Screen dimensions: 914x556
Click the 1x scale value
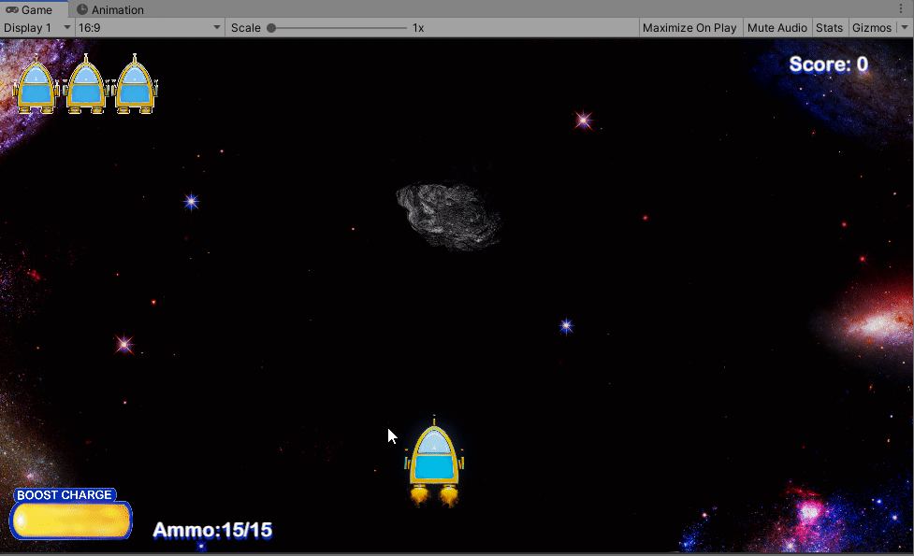point(418,27)
